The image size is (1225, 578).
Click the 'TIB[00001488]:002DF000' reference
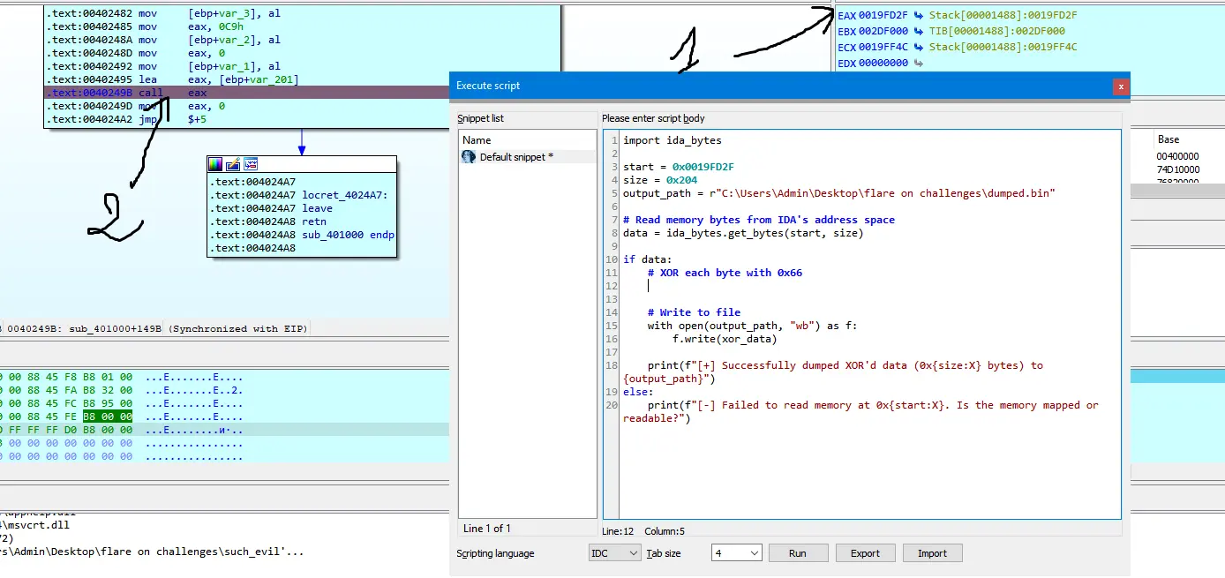coord(996,31)
